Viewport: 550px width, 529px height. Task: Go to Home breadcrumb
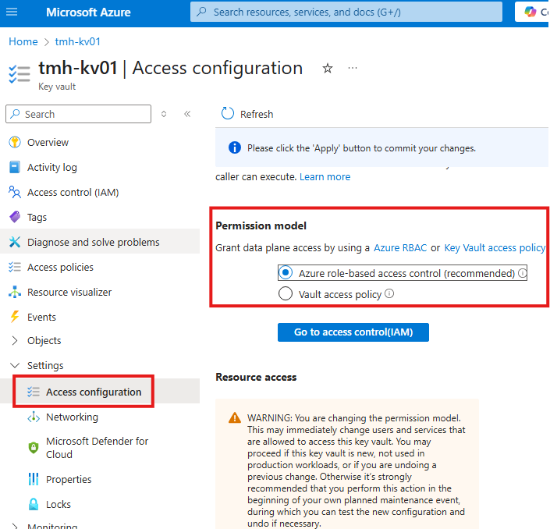tap(23, 41)
